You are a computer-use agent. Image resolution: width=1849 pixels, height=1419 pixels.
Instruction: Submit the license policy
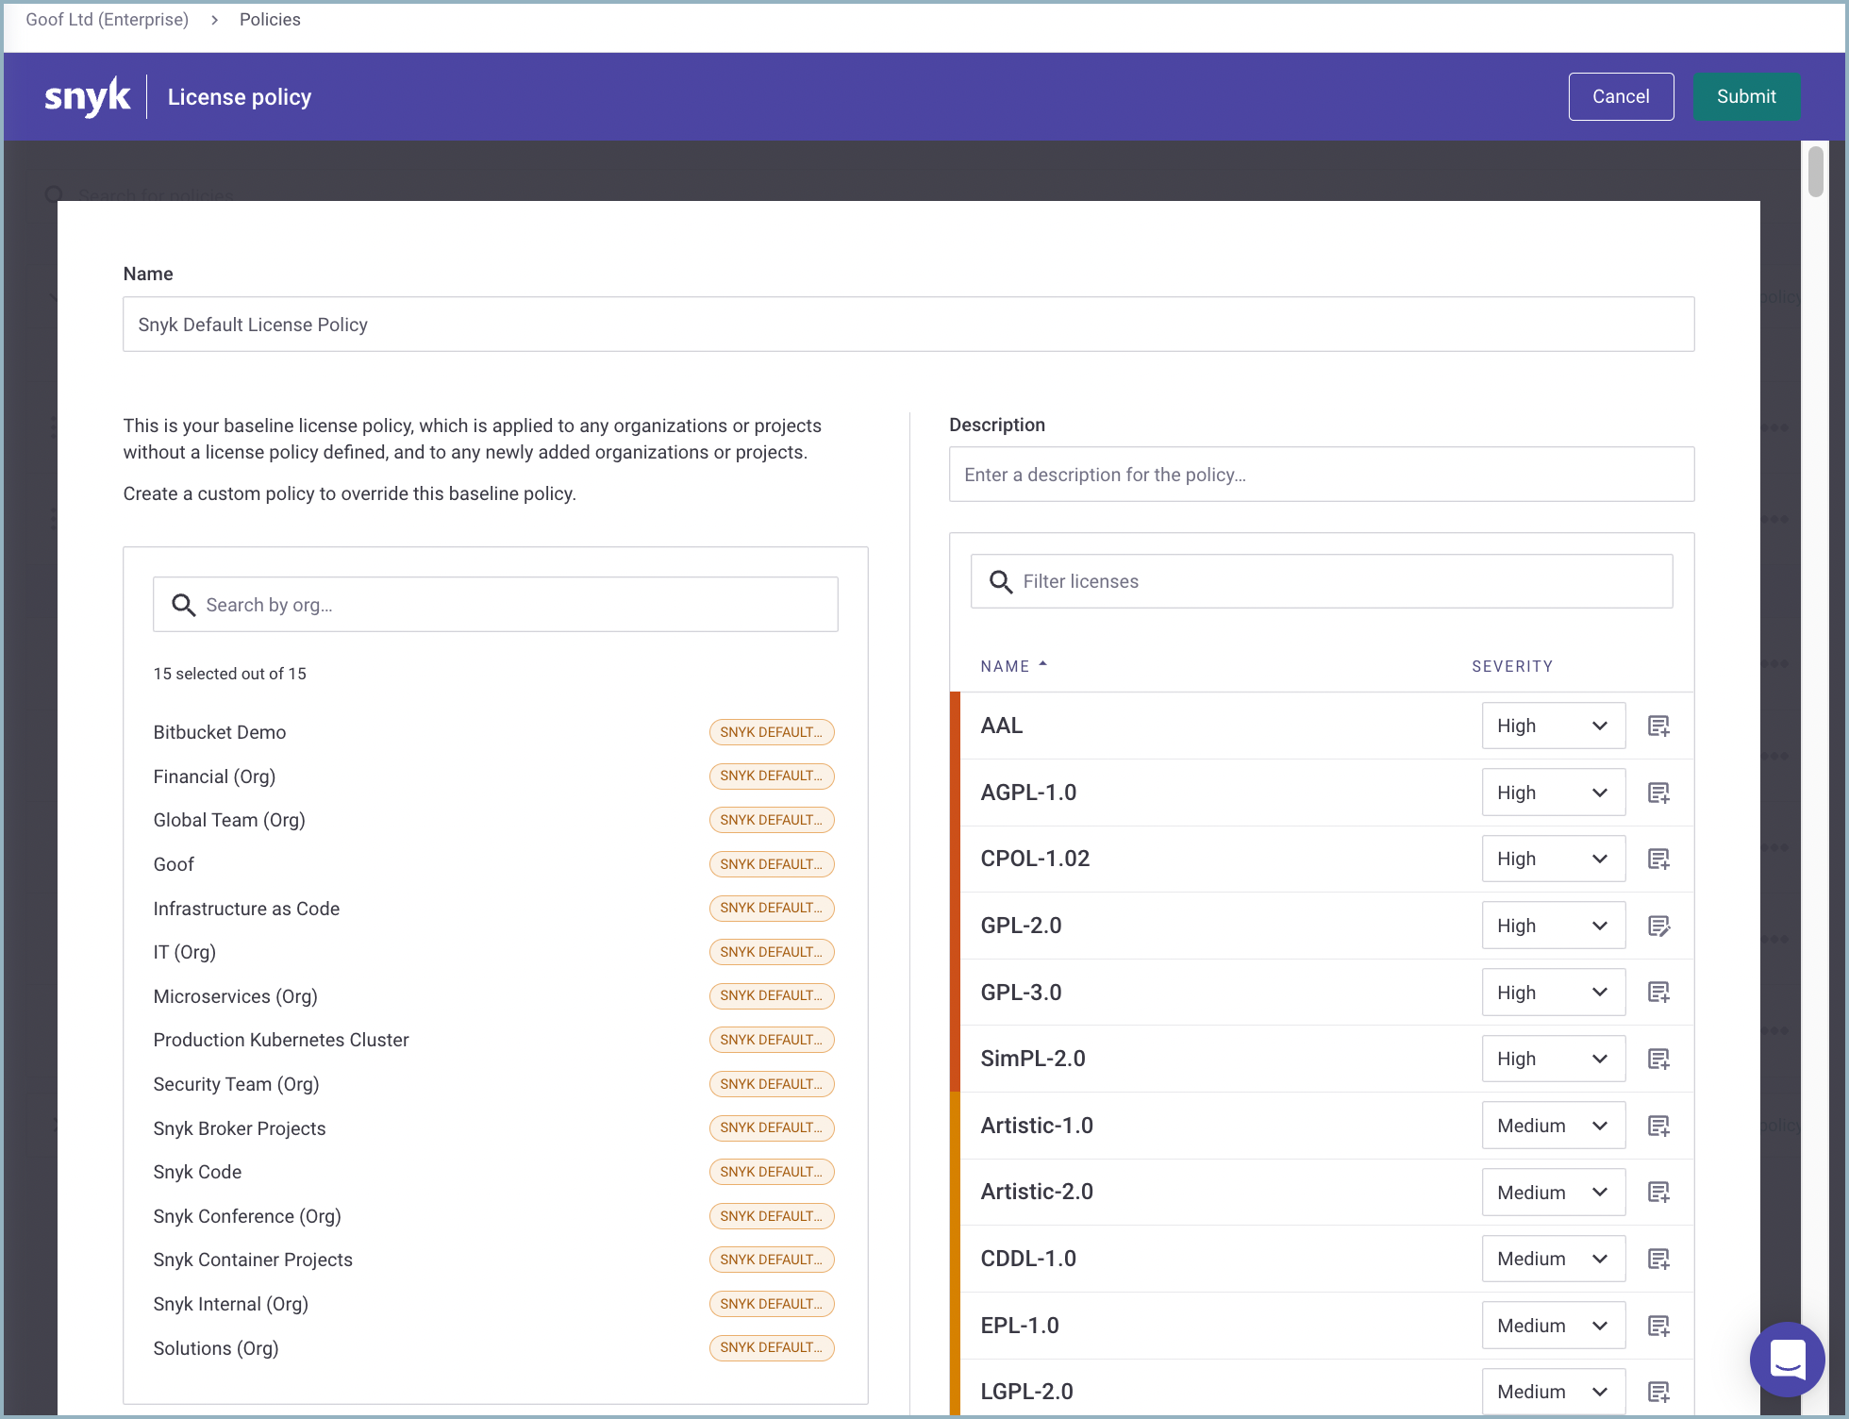(x=1745, y=96)
